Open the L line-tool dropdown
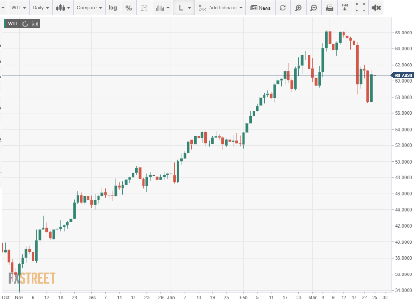420x307 pixels. pos(184,8)
